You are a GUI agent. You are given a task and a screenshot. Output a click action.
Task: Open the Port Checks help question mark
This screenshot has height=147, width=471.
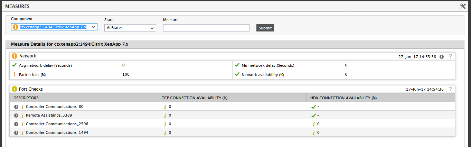click(450, 89)
